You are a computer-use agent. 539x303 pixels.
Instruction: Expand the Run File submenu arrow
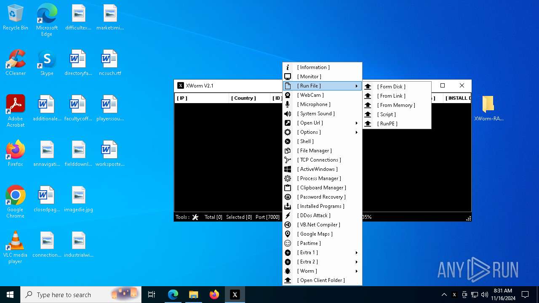pos(357,86)
